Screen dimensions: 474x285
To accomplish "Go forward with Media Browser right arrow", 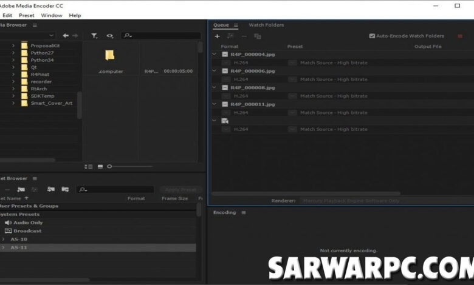I will click(x=75, y=36).
